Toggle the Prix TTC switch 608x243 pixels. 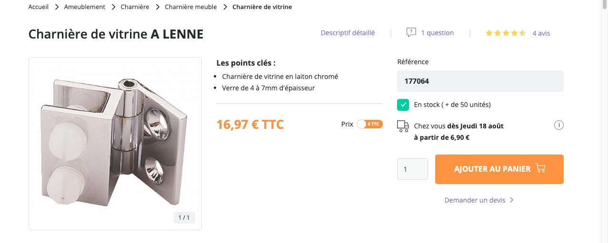tap(369, 124)
